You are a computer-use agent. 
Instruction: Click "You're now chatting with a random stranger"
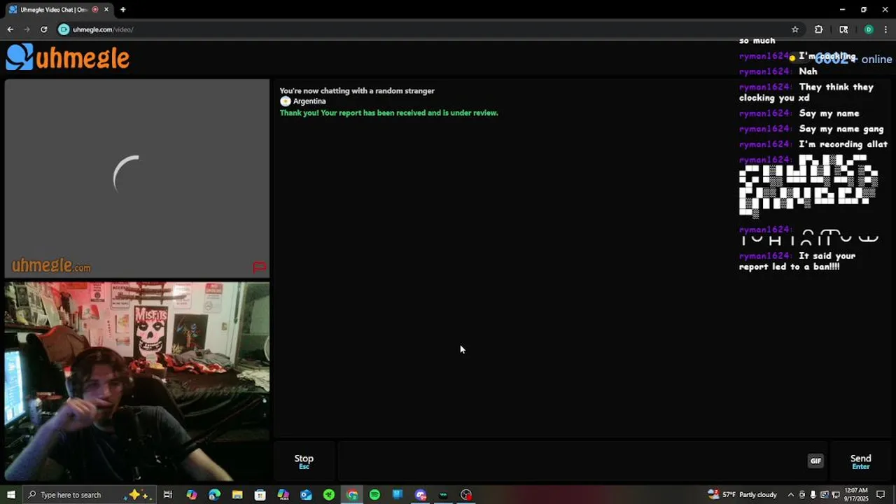tap(357, 91)
